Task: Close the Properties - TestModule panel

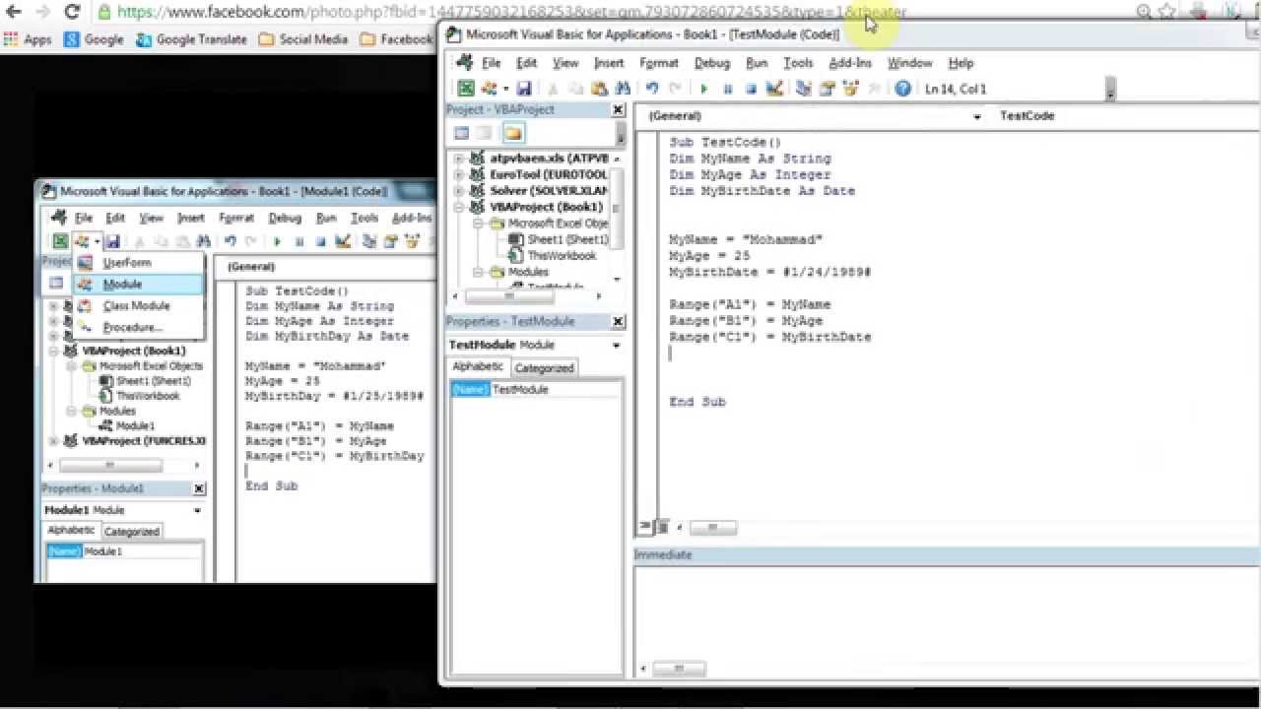Action: coord(619,322)
